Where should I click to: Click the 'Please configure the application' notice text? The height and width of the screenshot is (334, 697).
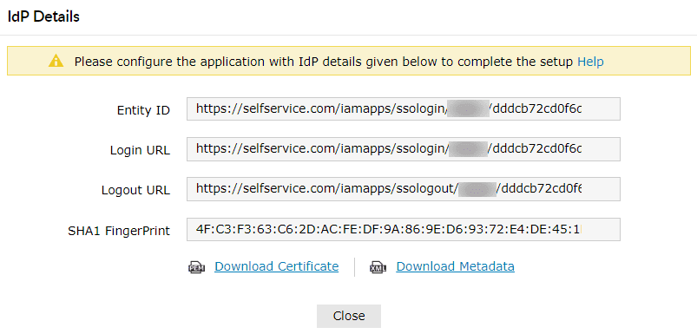(324, 62)
